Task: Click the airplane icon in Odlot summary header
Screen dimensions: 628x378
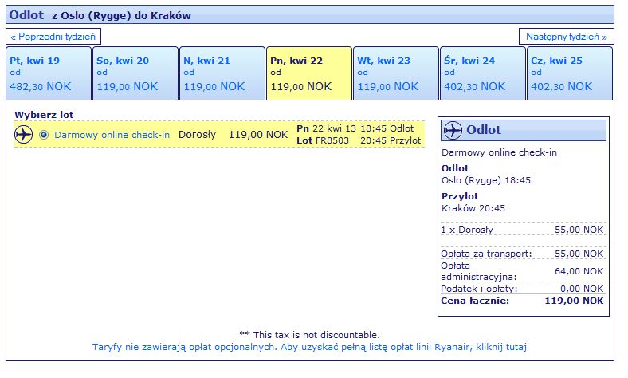Action: (453, 130)
